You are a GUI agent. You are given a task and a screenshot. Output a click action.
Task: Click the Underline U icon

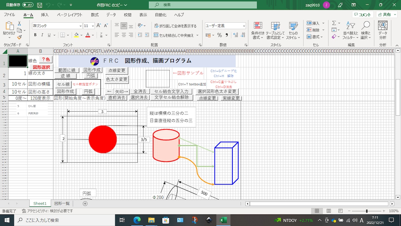click(49, 35)
